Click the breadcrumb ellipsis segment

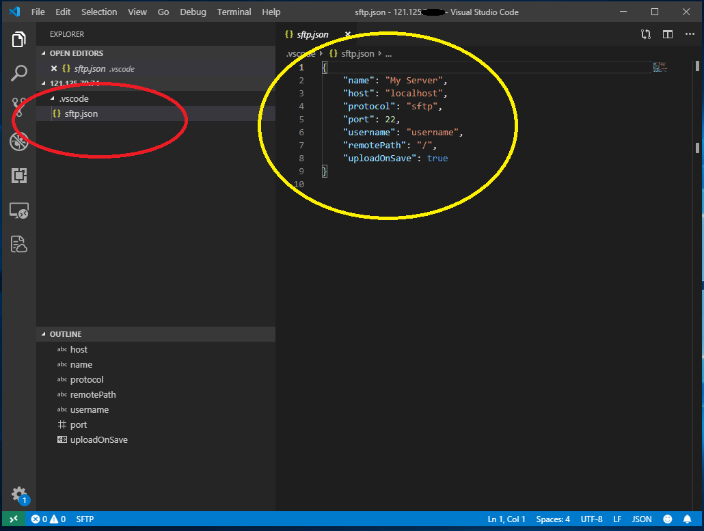click(x=388, y=53)
